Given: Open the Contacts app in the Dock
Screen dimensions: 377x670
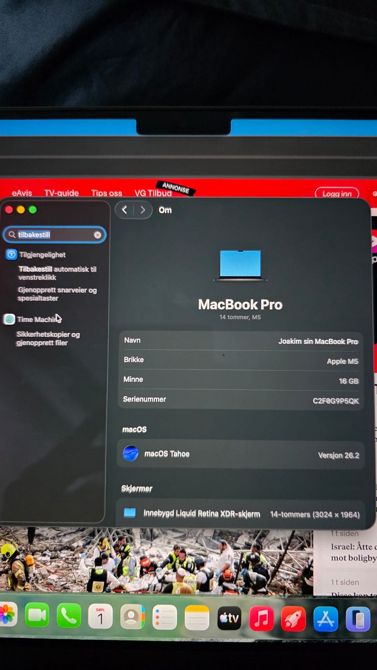Looking at the screenshot, I should click(132, 617).
